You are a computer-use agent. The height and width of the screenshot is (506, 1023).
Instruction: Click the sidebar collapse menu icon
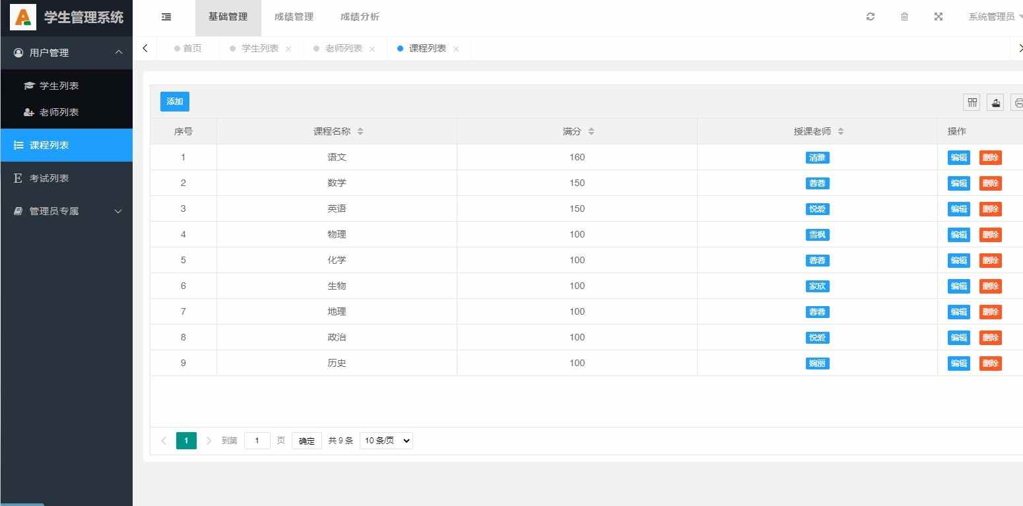166,17
